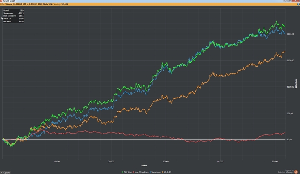Click the Non Showdown row in tooltip box
The width and height of the screenshot is (300, 174).
point(13,16)
